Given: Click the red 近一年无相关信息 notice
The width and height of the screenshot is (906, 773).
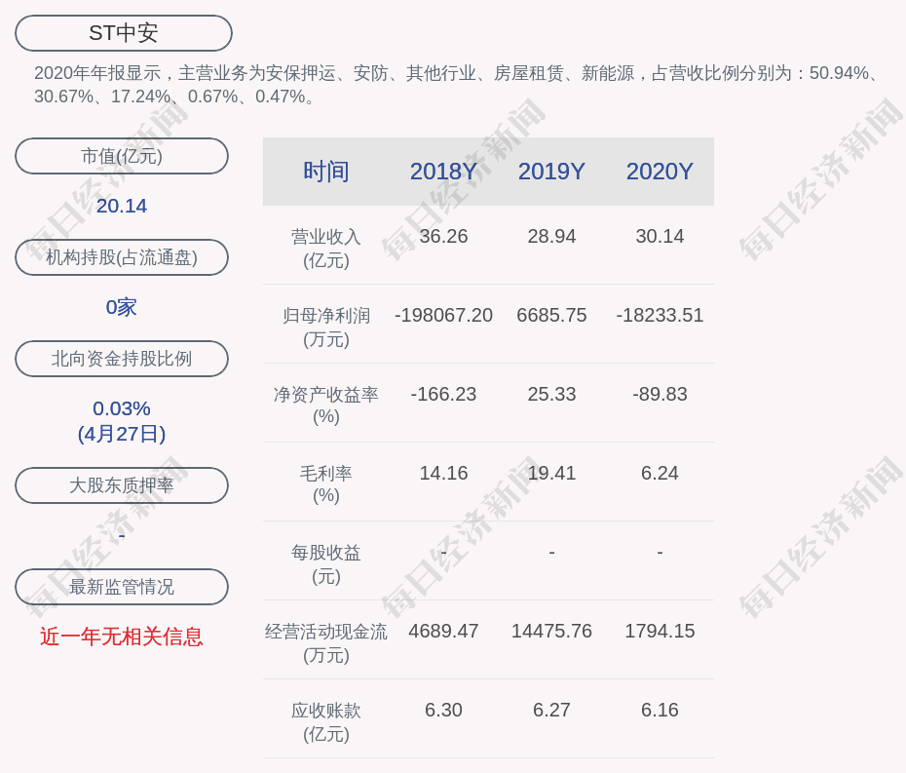Looking at the screenshot, I should point(122,637).
